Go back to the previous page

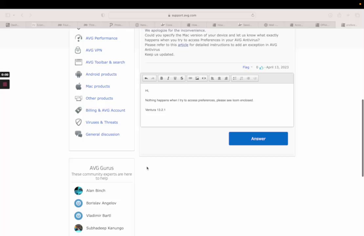[x=22, y=15]
